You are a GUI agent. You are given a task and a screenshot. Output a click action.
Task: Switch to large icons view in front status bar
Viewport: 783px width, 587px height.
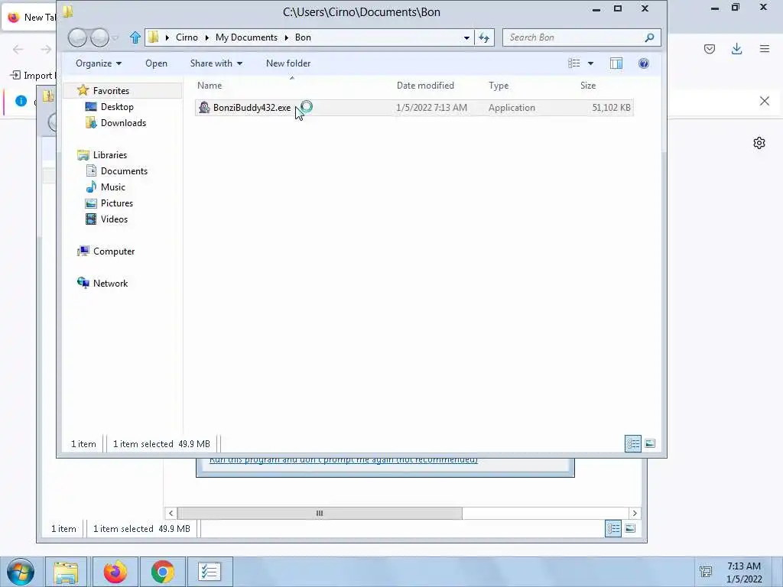(650, 443)
